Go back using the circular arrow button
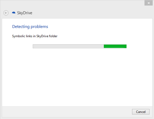This screenshot has width=154, height=119. [x=6, y=13]
